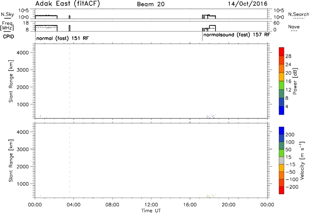This screenshot has height=213, width=309.
Task: Click the 04:00 time axis label
Action: point(73,205)
